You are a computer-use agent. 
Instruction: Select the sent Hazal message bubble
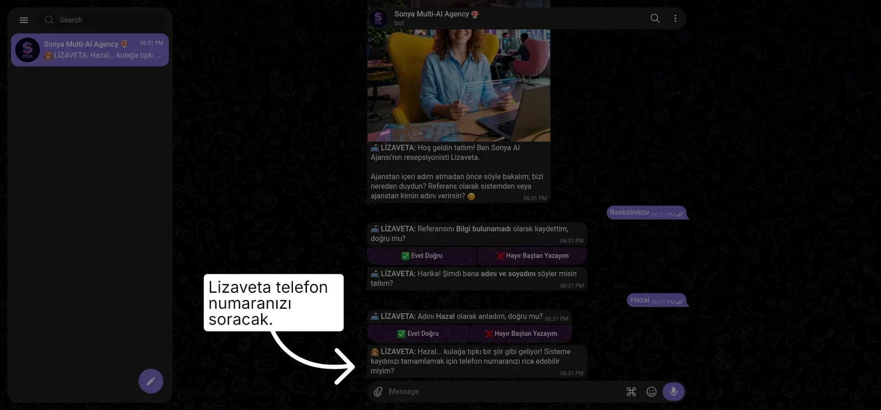656,300
